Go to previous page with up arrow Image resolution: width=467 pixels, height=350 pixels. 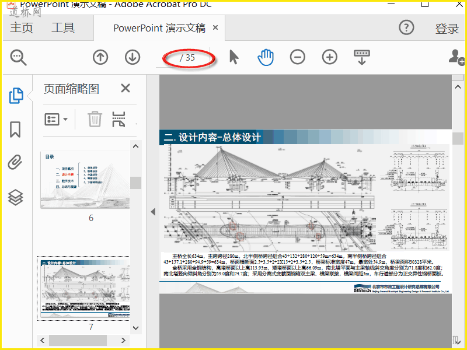pyautogui.click(x=100, y=57)
